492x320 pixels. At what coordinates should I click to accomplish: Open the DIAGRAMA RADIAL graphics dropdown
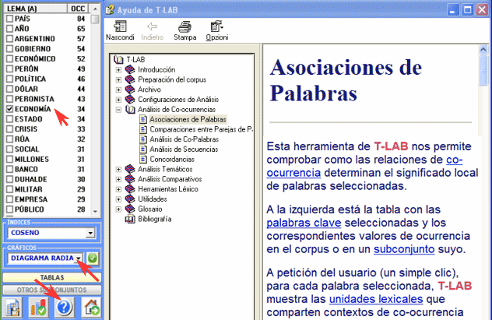click(x=79, y=258)
